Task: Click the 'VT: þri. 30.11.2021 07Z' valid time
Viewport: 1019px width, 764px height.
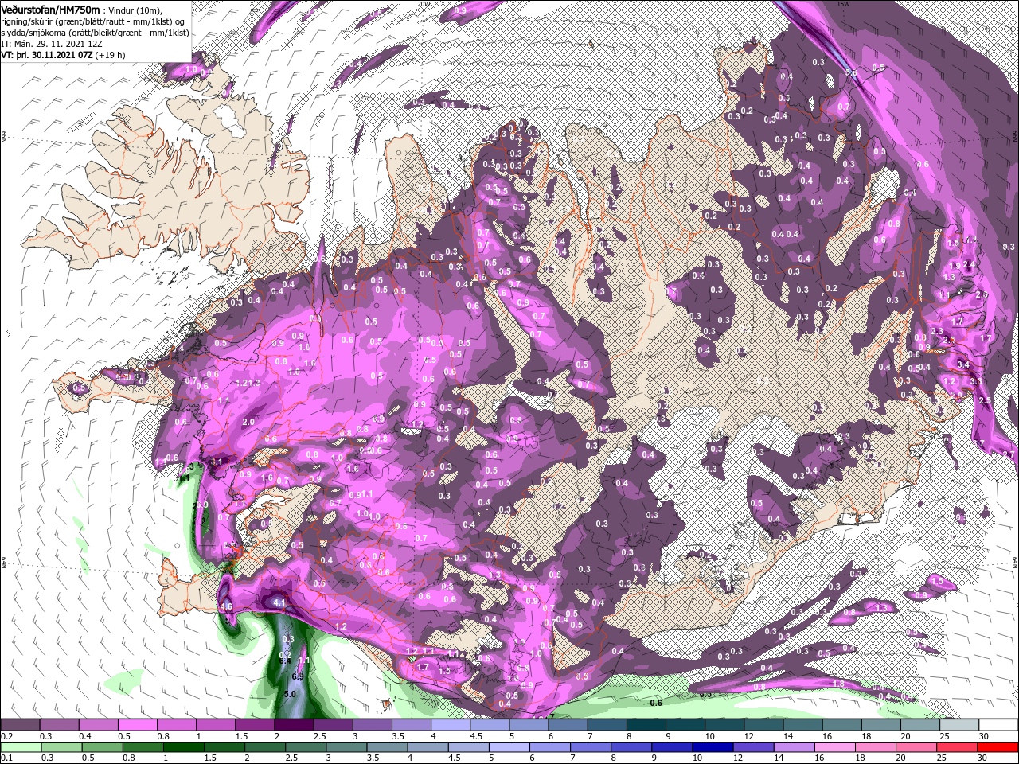Action: 46,55
